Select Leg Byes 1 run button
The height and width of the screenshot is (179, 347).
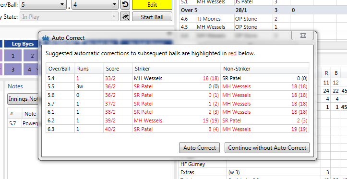pyautogui.click(x=13, y=56)
